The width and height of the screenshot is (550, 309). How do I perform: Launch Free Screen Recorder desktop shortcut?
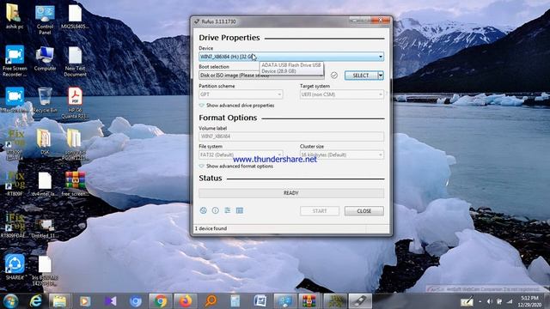coord(15,61)
